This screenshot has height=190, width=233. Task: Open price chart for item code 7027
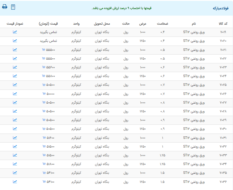click(15, 102)
